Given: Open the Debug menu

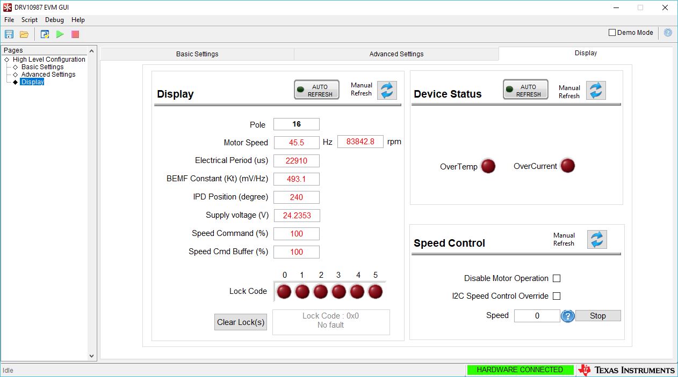Looking at the screenshot, I should tap(54, 20).
